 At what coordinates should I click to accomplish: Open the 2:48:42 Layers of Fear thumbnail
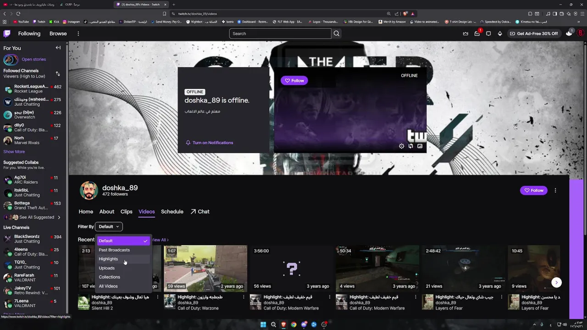[463, 269]
